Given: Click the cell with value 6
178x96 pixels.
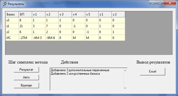Looking at the screenshot, I should [x=25, y=32].
